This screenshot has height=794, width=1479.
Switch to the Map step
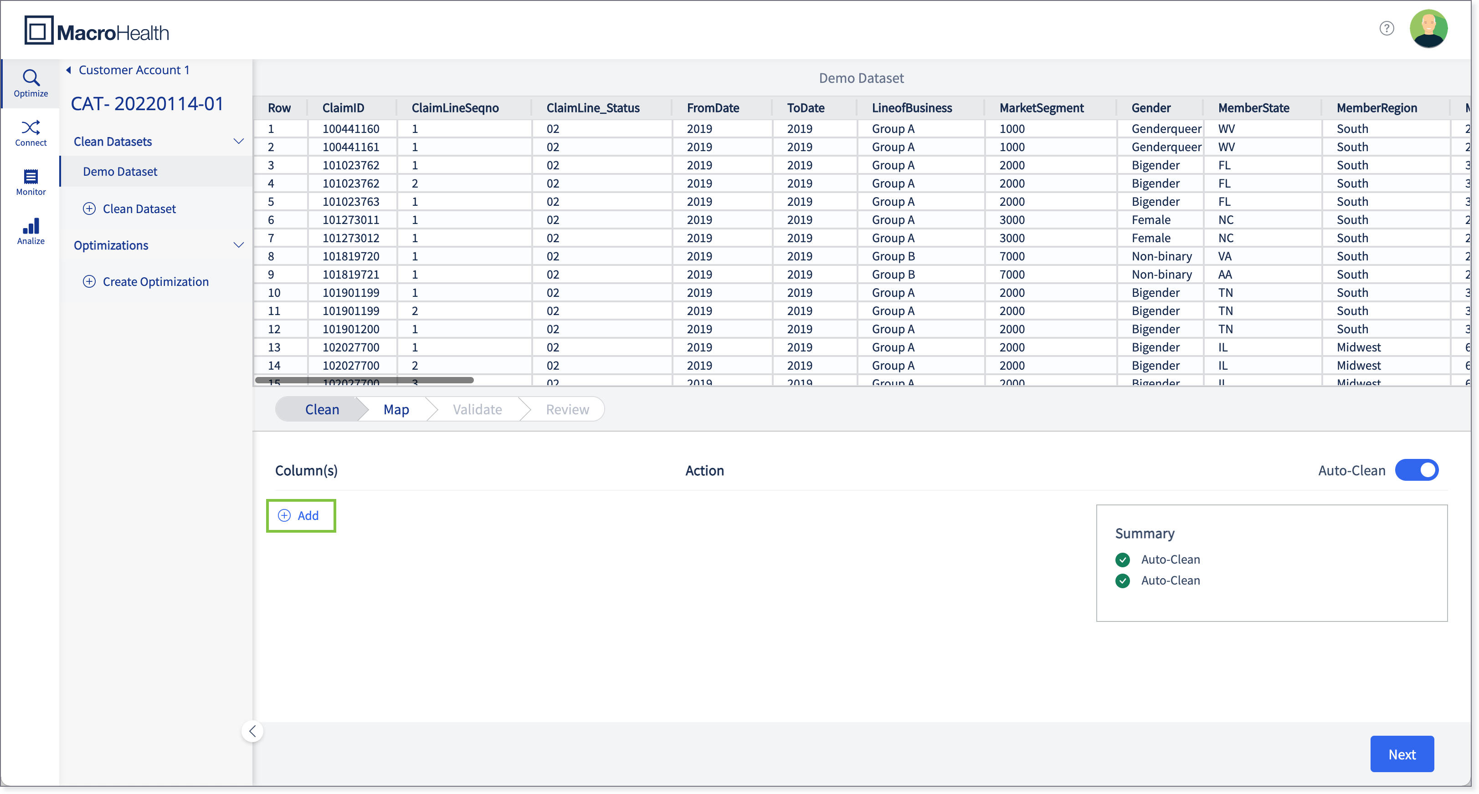(396, 410)
